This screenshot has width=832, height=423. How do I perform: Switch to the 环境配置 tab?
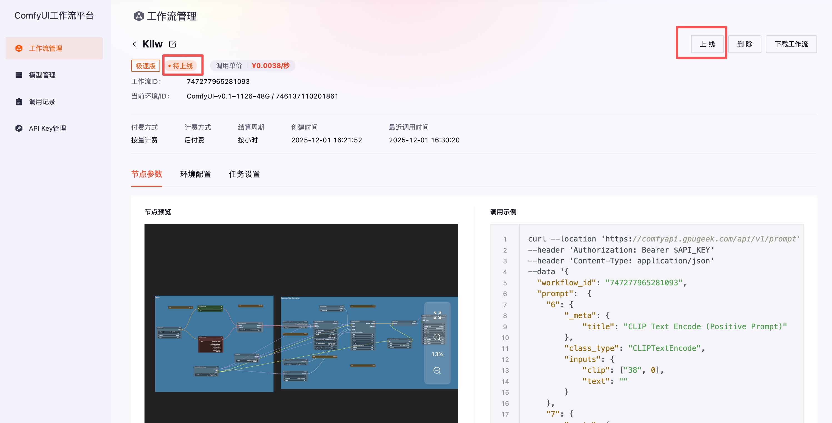coord(195,174)
